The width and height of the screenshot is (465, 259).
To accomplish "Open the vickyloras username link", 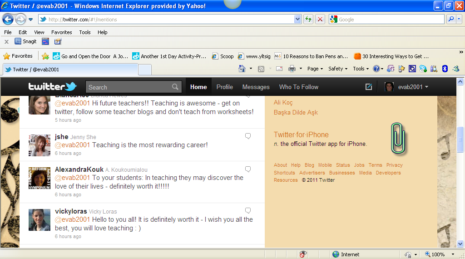I will point(71,211).
